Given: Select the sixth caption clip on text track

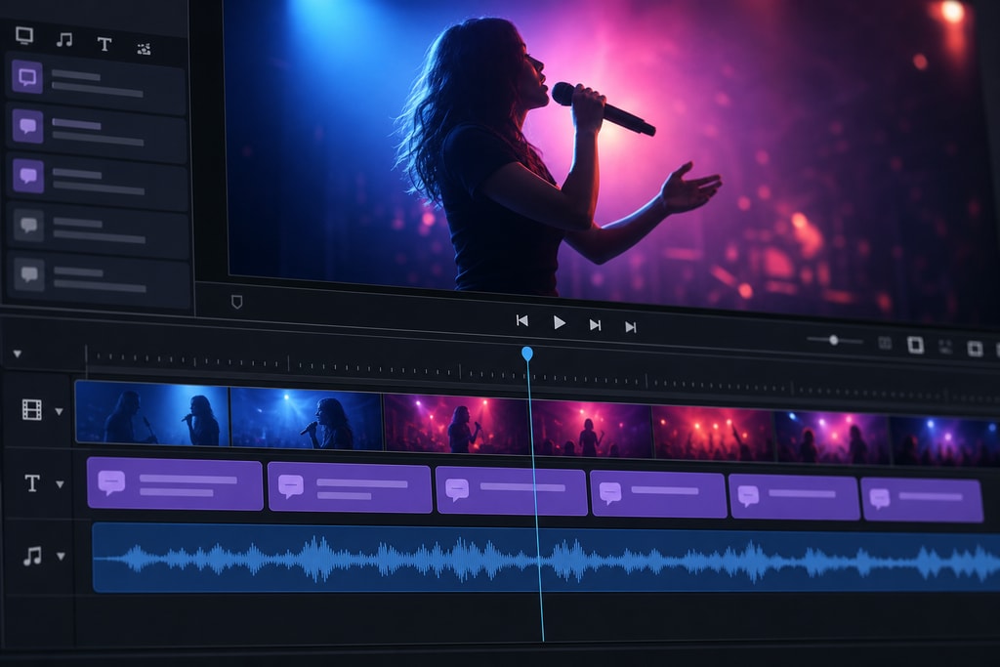Looking at the screenshot, I should point(922,501).
